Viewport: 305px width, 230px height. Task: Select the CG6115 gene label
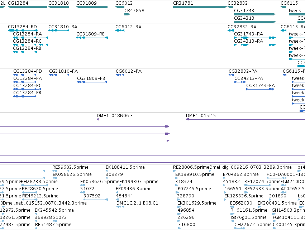click(289, 3)
